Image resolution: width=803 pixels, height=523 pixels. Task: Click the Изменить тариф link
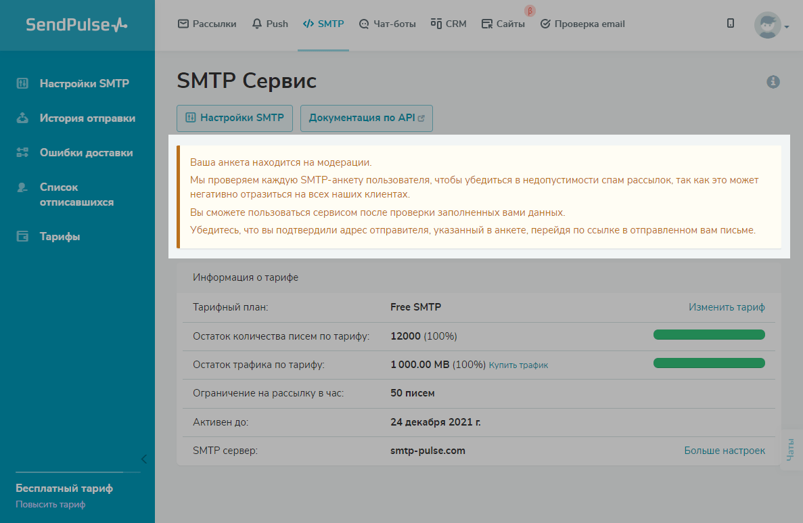(x=727, y=307)
